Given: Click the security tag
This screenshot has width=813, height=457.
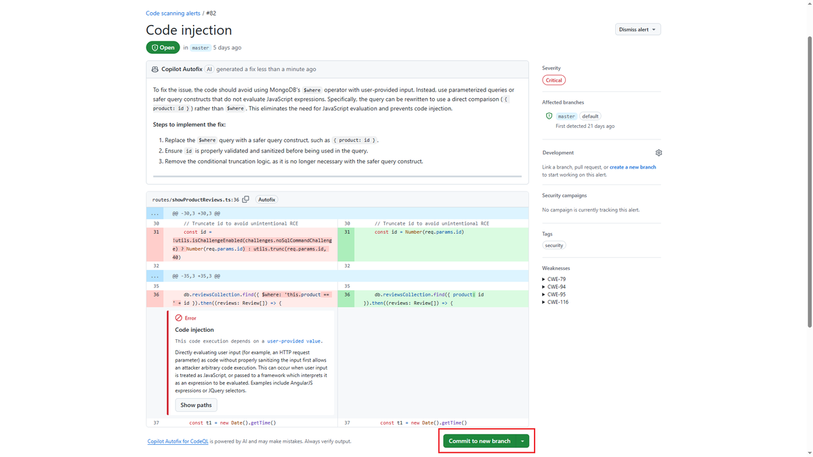Looking at the screenshot, I should point(554,246).
